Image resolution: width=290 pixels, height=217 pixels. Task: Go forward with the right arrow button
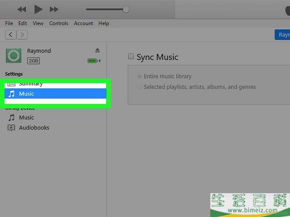coord(22,35)
